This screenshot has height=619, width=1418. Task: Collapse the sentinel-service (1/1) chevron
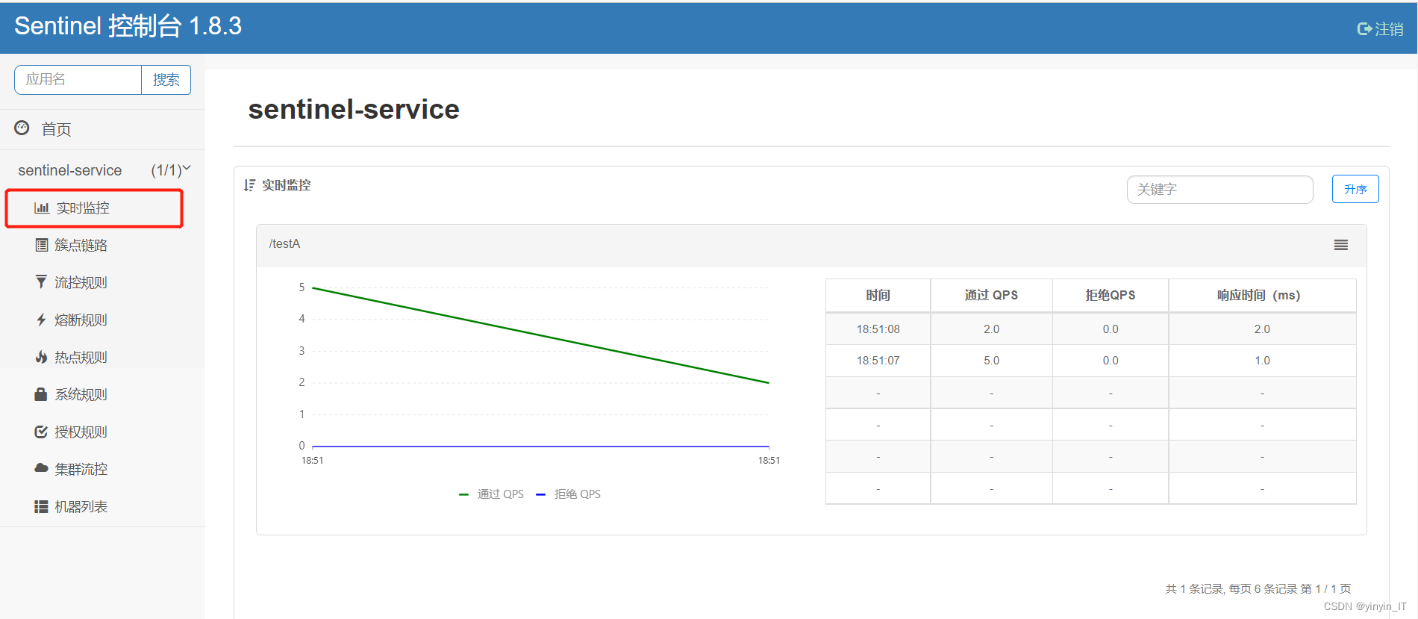187,169
